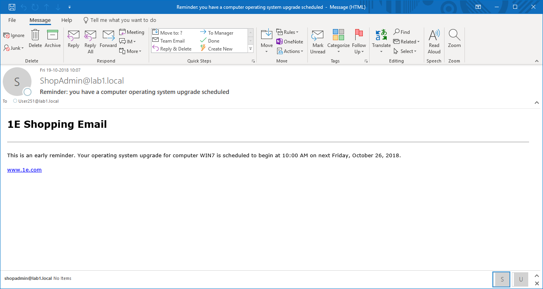Open the Categorize color options dropdown

coord(338,51)
